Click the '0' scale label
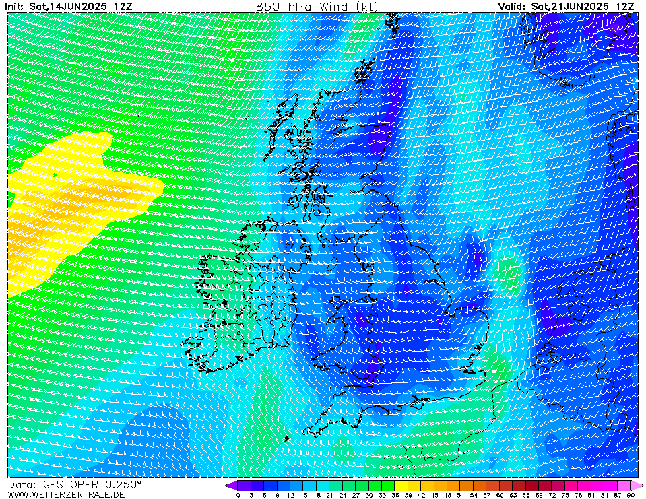 coord(238,495)
